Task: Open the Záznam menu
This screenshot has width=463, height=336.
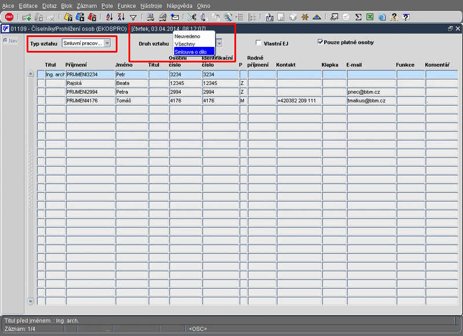Action: click(x=86, y=6)
